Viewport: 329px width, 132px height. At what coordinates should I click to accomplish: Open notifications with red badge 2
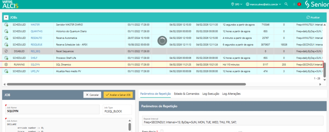[x=297, y=4]
